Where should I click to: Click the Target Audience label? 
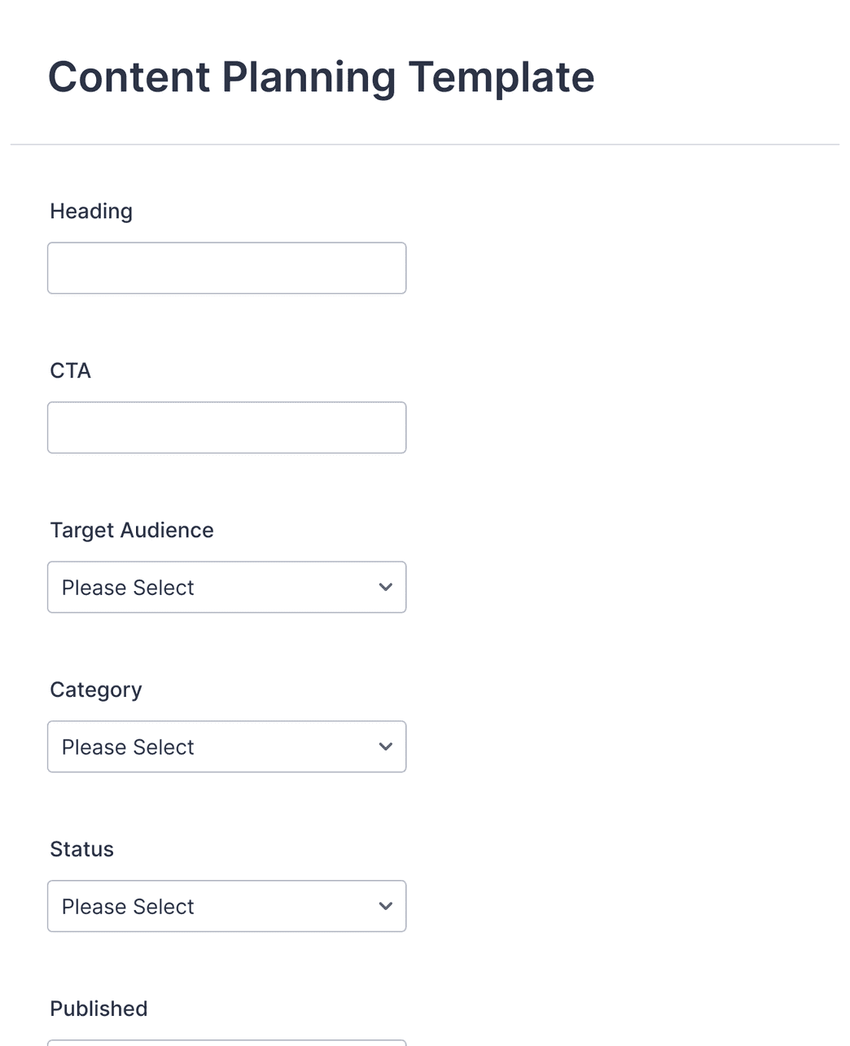click(131, 530)
